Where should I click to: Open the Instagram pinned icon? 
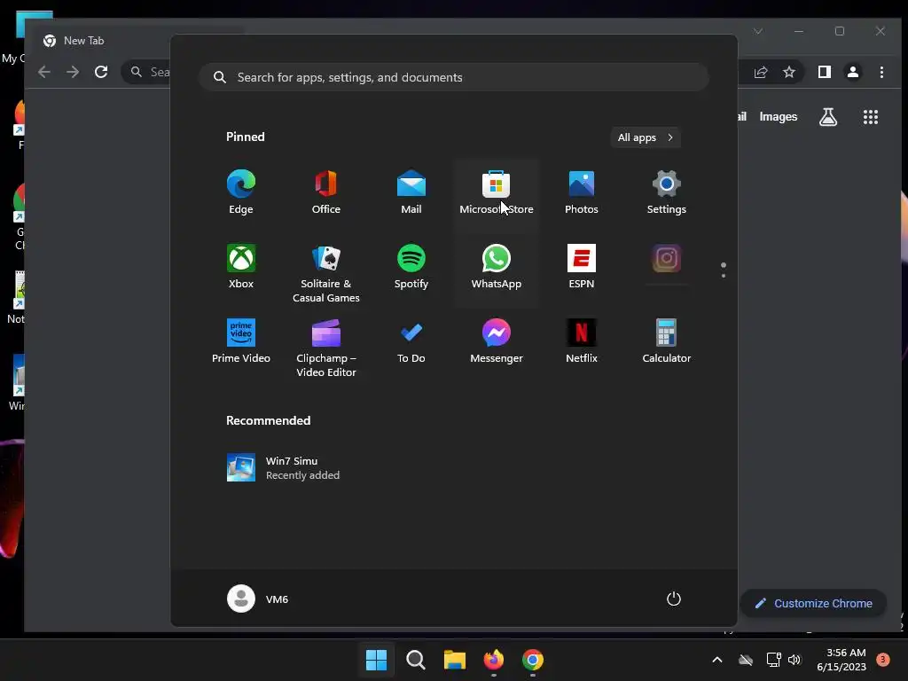coord(667,259)
